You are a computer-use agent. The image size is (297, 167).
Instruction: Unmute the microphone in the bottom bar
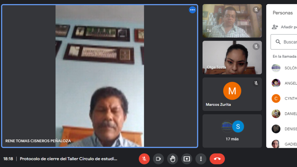(x=144, y=159)
